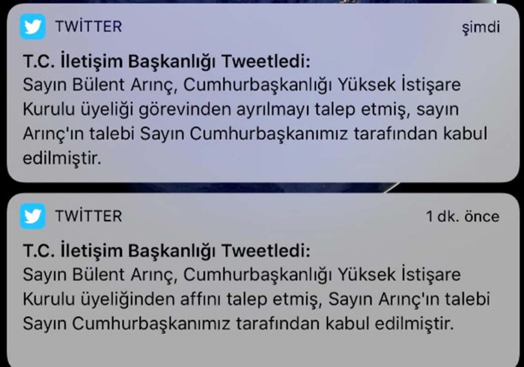Open the notification from '1 dk. önce'
The height and width of the screenshot is (367, 524).
[x=264, y=280]
